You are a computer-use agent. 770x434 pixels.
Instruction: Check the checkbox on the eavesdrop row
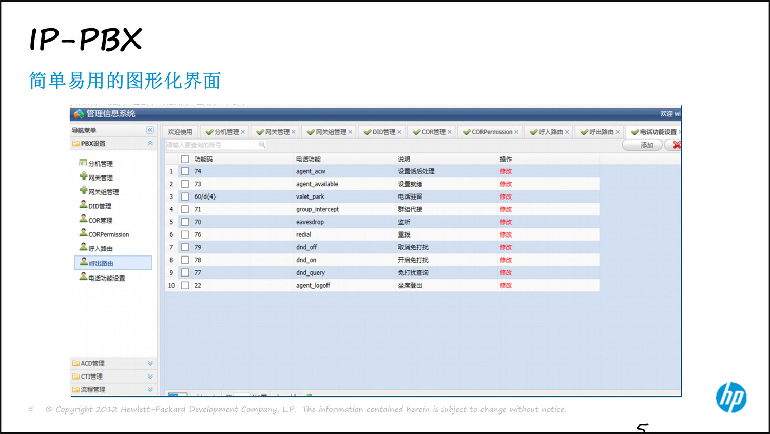pos(185,222)
